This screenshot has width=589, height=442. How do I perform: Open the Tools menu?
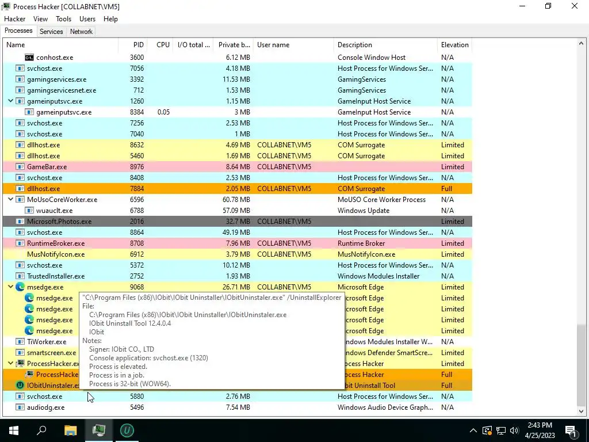(63, 19)
